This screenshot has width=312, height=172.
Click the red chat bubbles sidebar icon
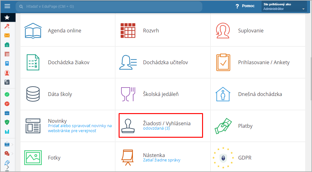[x=7, y=153]
